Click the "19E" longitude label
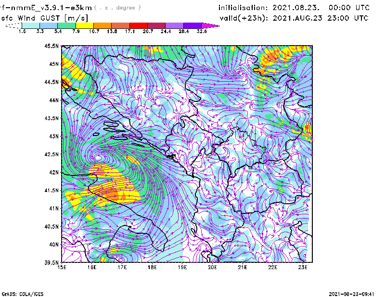This screenshot has height=297, width=385. pos(182,267)
